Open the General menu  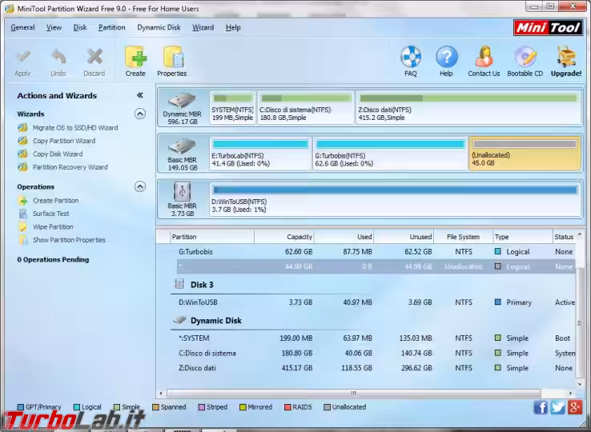(22, 27)
